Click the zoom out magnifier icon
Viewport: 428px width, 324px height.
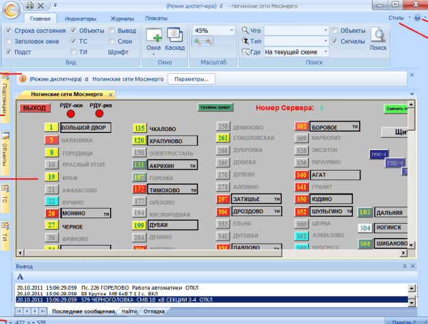pyautogui.click(x=206, y=42)
